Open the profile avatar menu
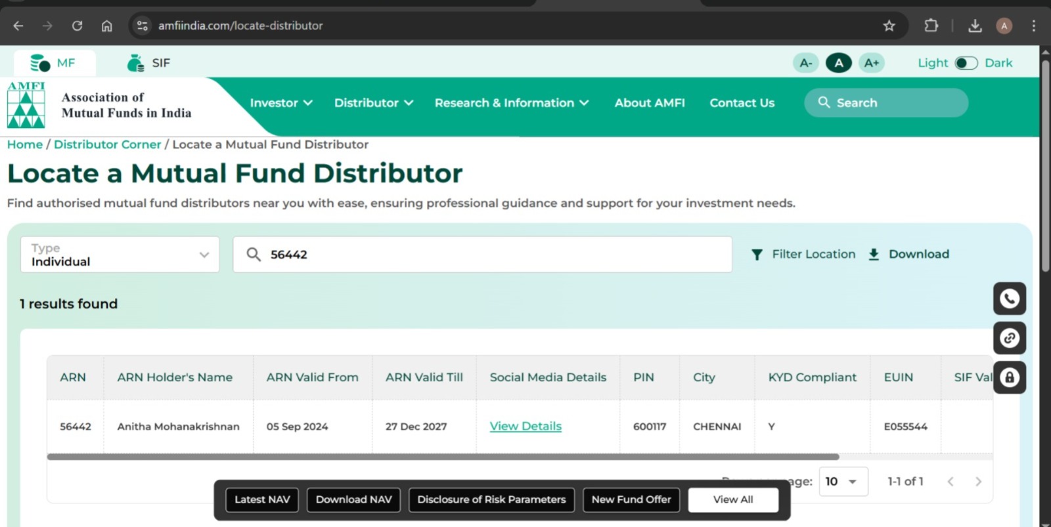1051x527 pixels. [x=1004, y=26]
